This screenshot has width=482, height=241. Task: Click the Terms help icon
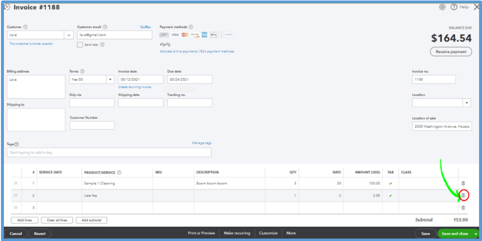coord(82,71)
